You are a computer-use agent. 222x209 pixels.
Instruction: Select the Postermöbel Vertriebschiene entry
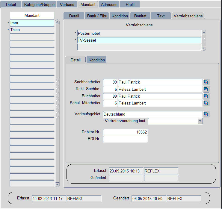click(x=139, y=33)
